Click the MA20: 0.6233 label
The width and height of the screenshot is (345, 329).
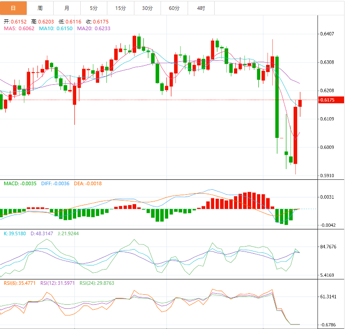[94, 28]
